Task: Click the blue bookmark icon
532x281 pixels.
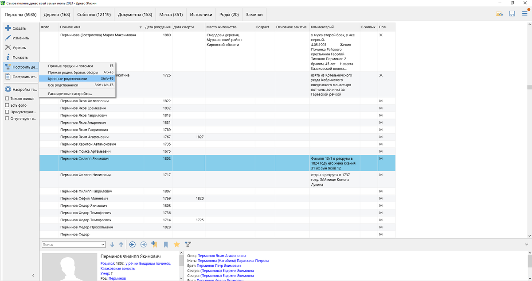Action: 165,244
